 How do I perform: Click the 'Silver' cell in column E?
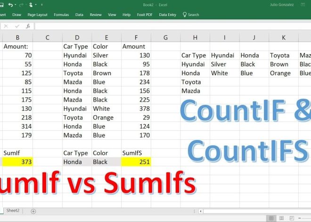(x=106, y=55)
